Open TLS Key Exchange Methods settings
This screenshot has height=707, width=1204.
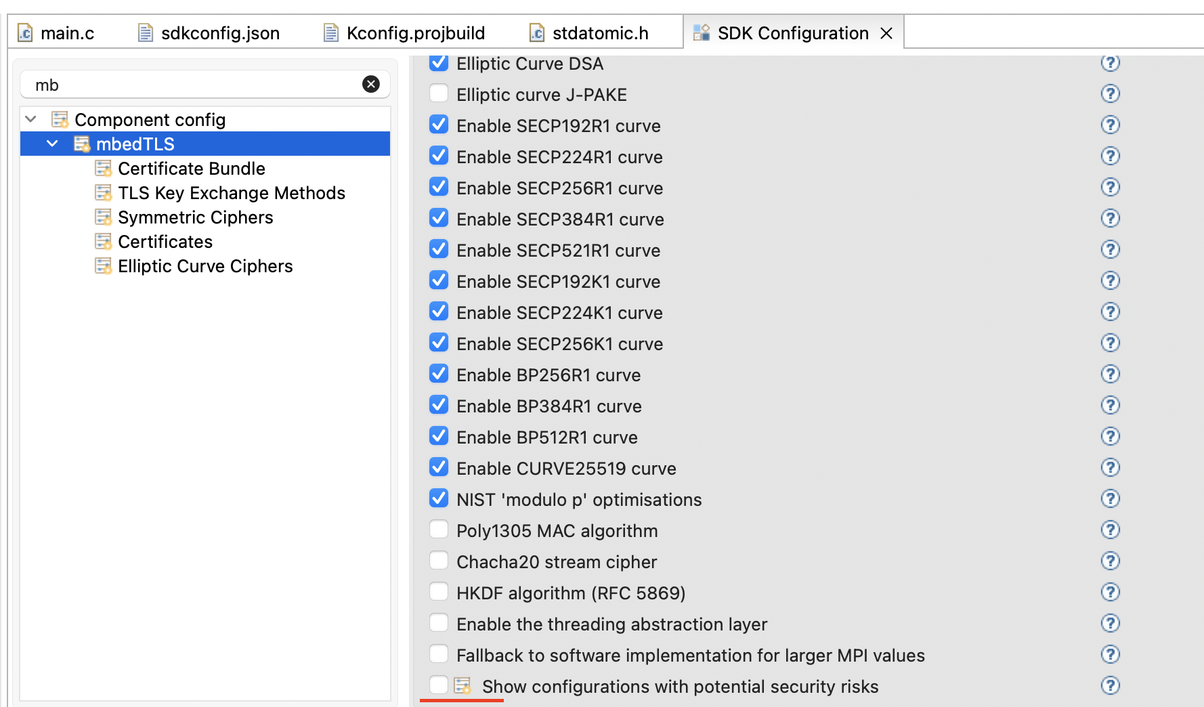(232, 192)
